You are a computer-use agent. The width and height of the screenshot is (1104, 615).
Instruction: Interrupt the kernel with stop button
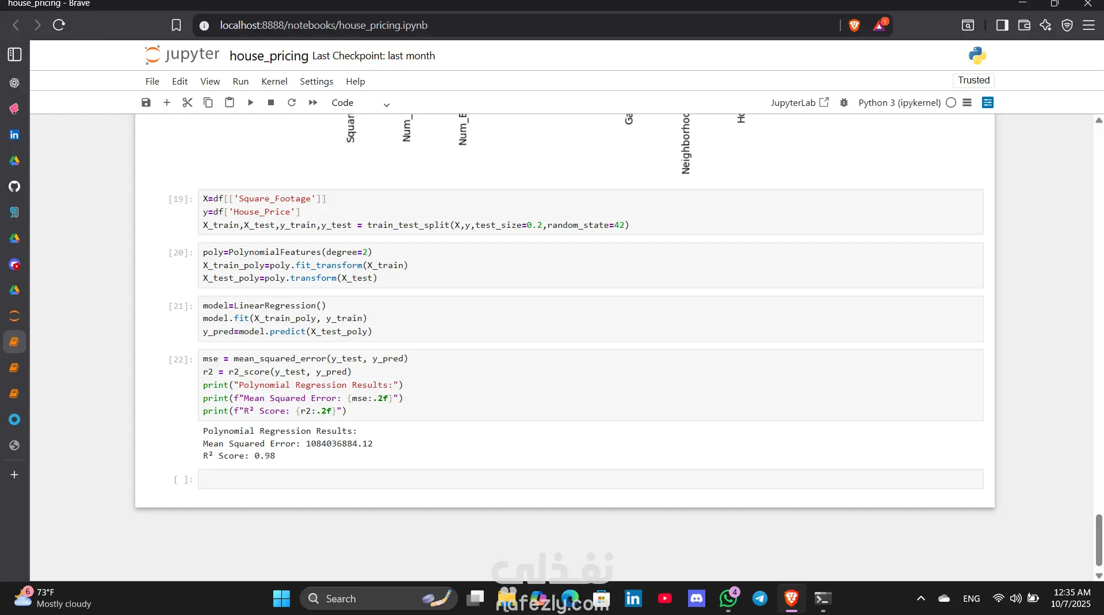tap(271, 102)
